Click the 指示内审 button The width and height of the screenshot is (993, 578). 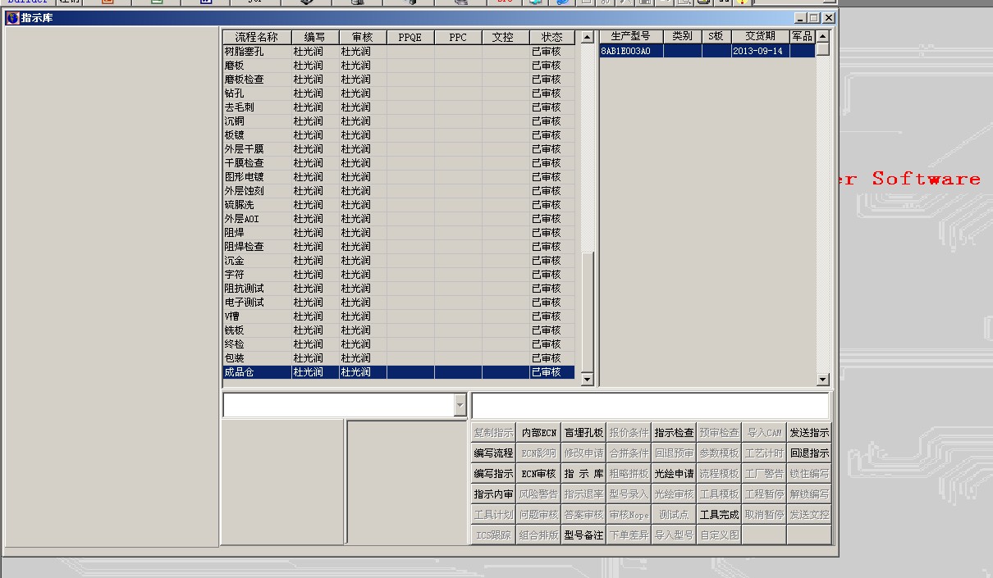(x=494, y=494)
